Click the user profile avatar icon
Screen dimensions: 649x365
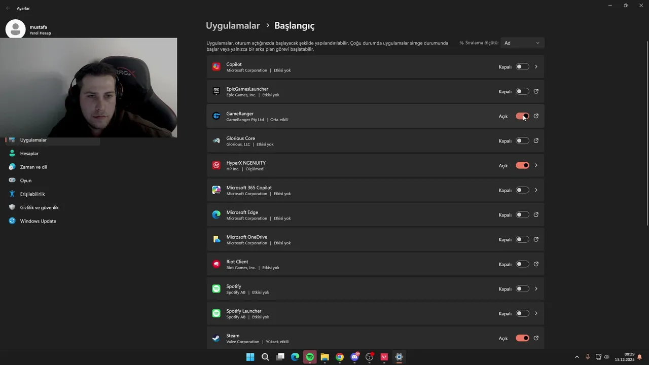16,29
